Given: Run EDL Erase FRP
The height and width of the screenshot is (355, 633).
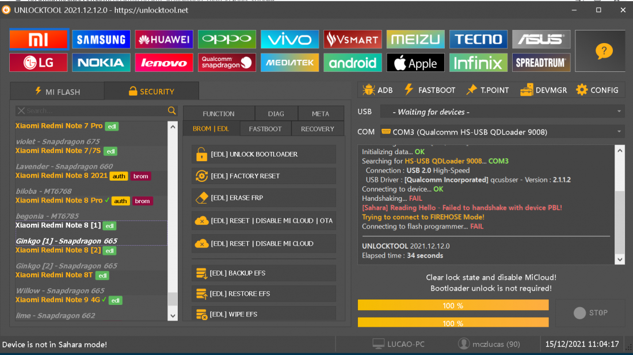Looking at the screenshot, I should coord(264,198).
